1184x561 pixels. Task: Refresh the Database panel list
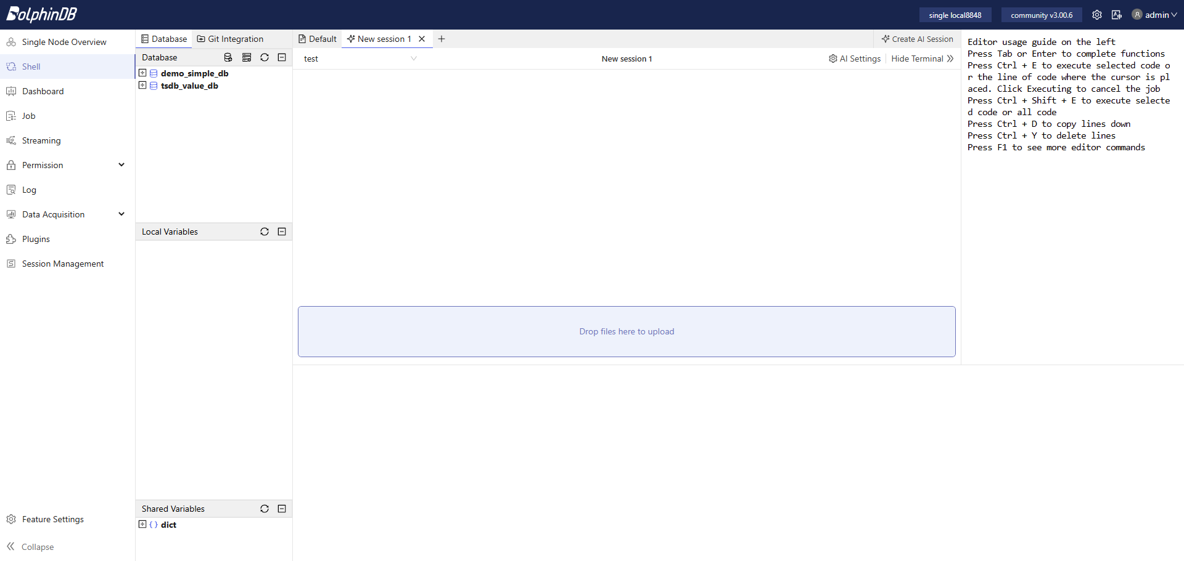(265, 57)
